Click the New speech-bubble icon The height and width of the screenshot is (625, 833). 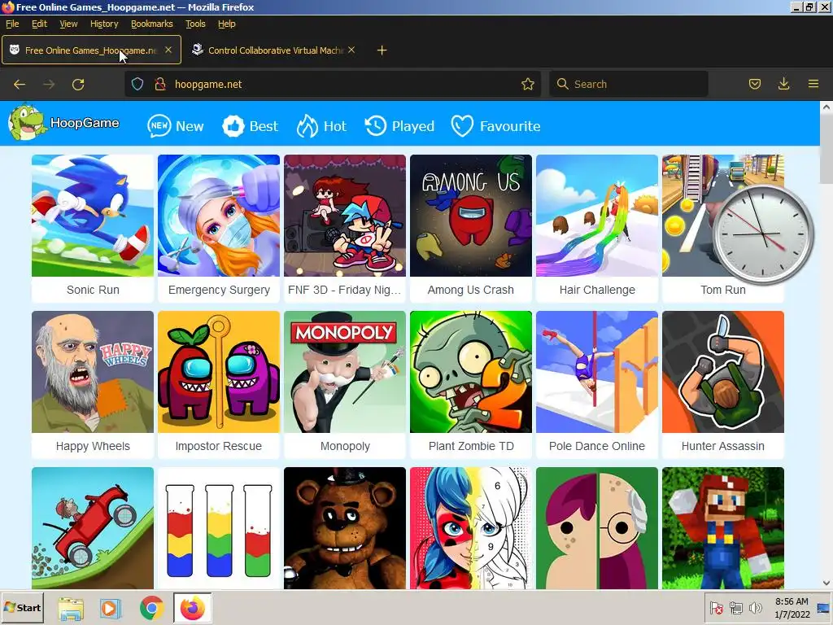pyautogui.click(x=159, y=126)
